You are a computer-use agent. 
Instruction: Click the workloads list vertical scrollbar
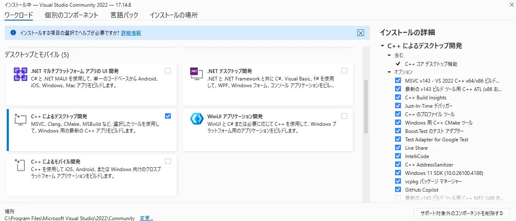(366, 107)
